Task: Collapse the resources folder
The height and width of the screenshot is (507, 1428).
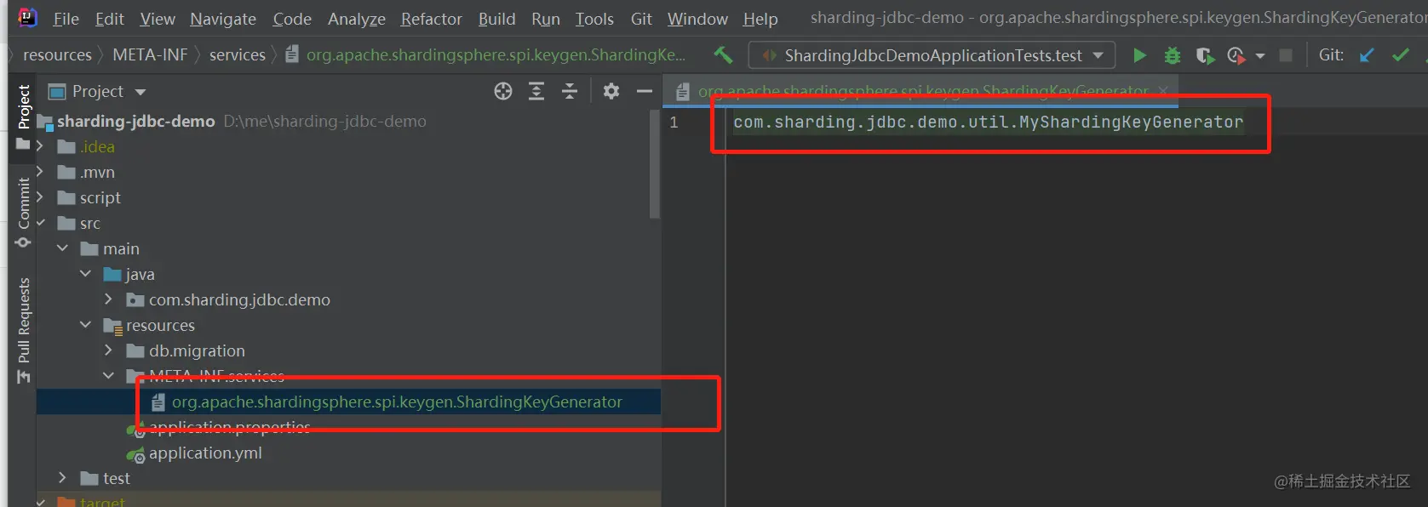Action: pos(85,325)
